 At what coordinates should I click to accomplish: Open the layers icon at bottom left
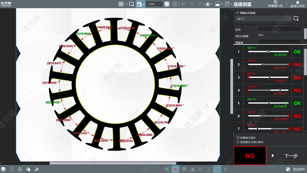point(3,169)
